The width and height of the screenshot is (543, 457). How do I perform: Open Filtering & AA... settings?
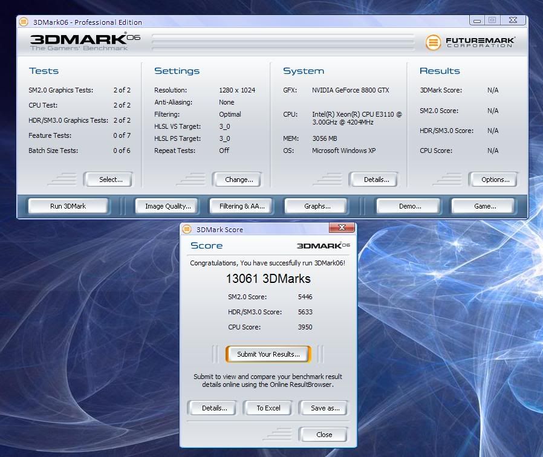(x=241, y=206)
